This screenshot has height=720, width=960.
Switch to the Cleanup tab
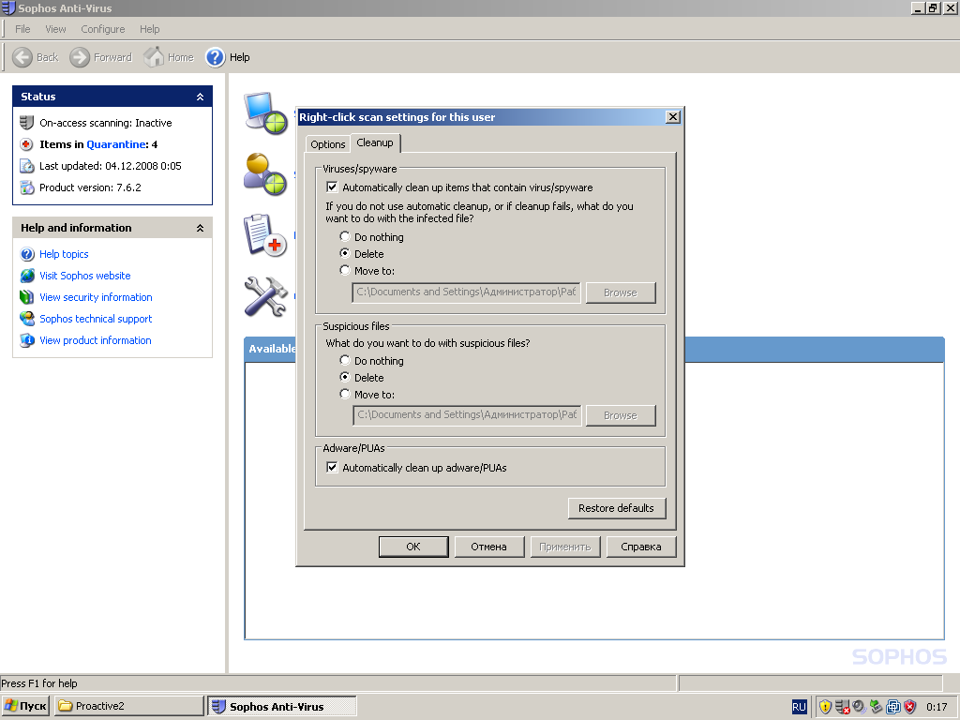(375, 142)
